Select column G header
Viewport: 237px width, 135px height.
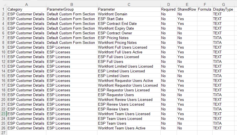tap(224, 4)
